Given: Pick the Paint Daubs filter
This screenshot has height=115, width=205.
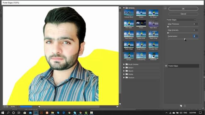Looking at the screenshot, I should [x=129, y=34].
